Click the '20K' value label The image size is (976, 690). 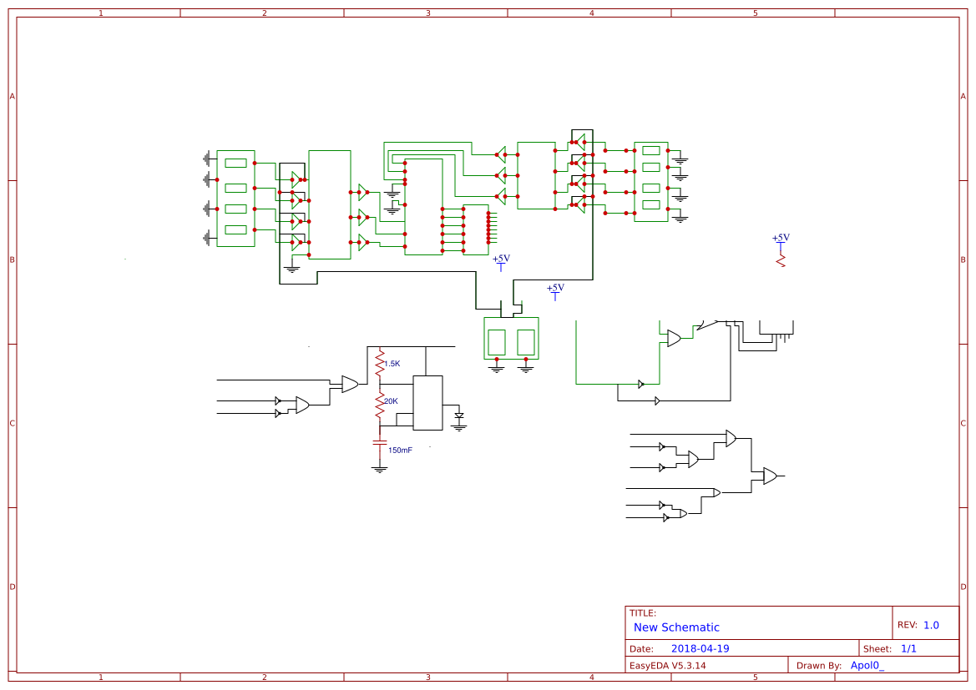[x=391, y=401]
